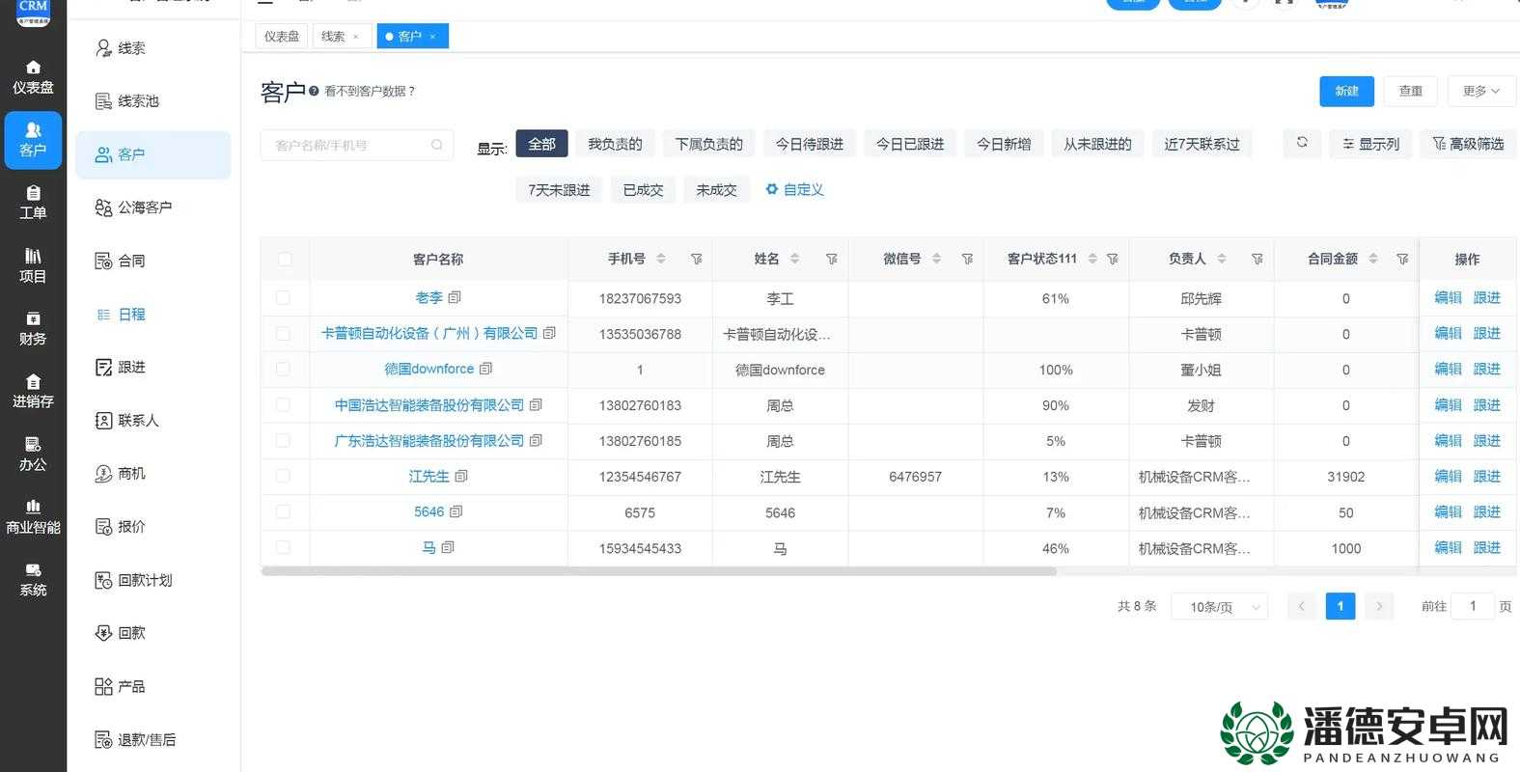Screen dimensions: 1520x772
Task: Filter by 今日待跟进
Action: click(810, 144)
